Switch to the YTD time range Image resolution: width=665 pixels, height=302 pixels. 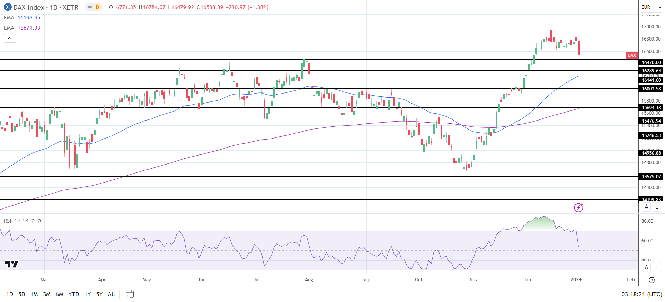tap(74, 294)
